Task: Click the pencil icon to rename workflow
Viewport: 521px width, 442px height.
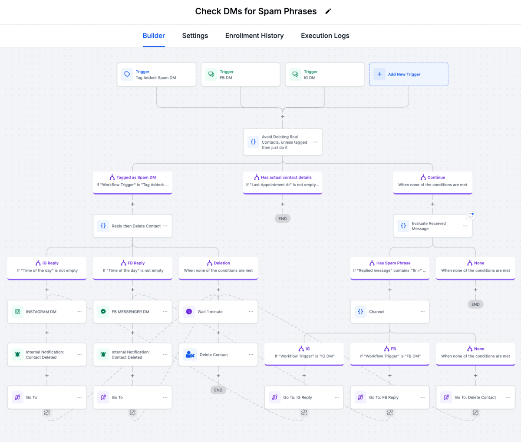Action: click(x=328, y=12)
